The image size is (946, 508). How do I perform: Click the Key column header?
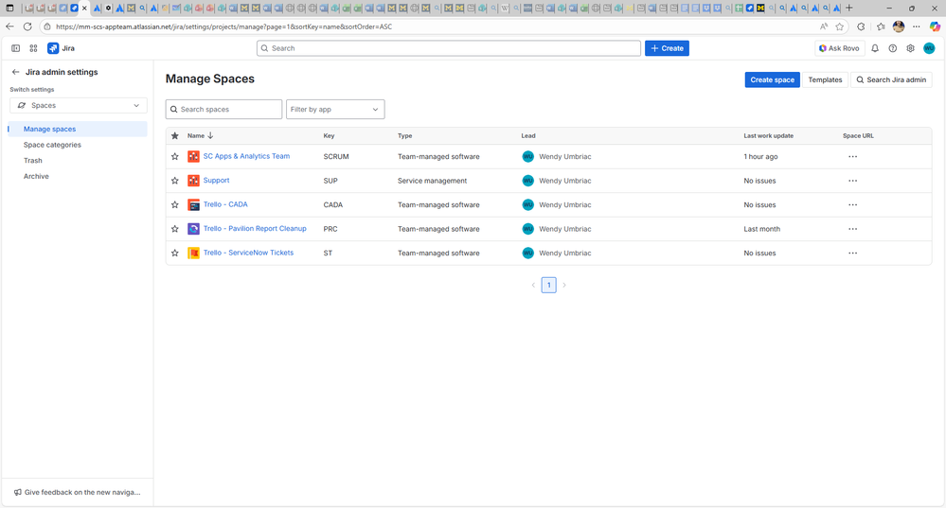[329, 135]
